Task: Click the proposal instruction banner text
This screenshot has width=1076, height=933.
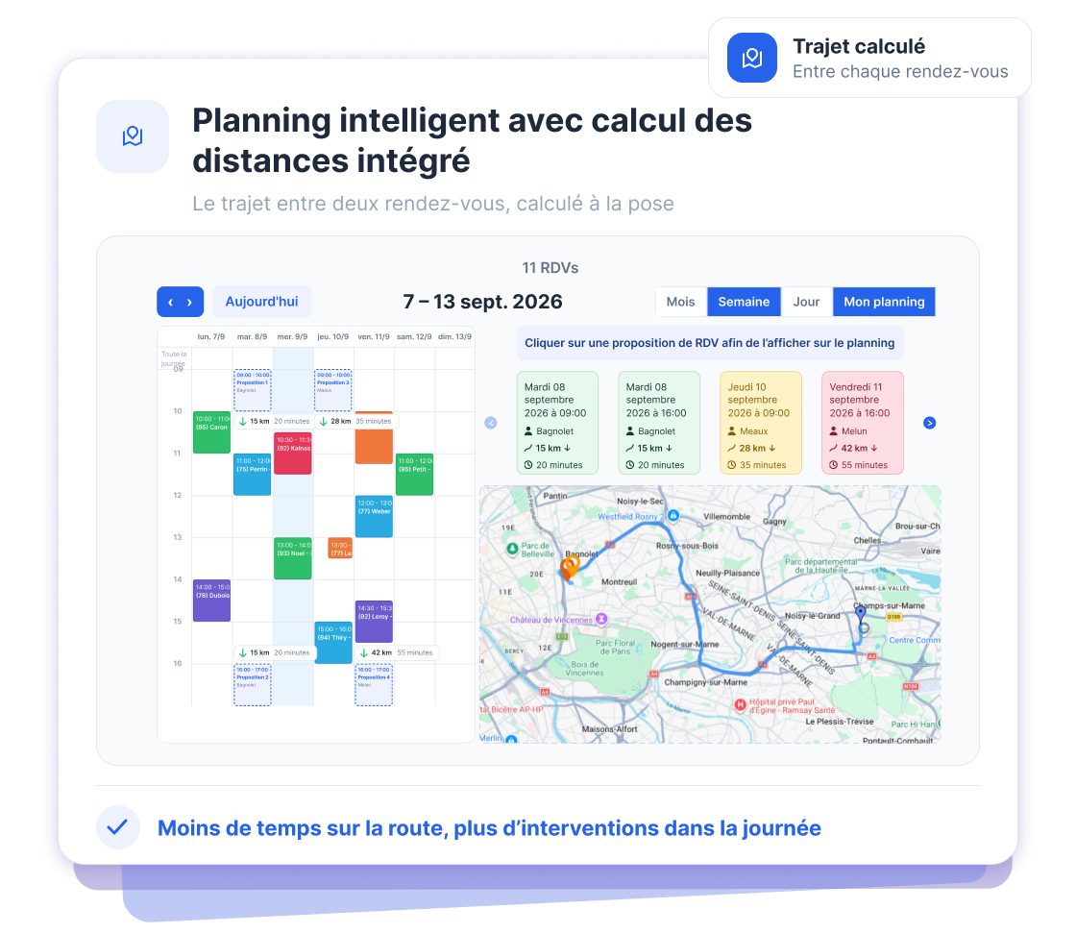Action: pyautogui.click(x=710, y=343)
